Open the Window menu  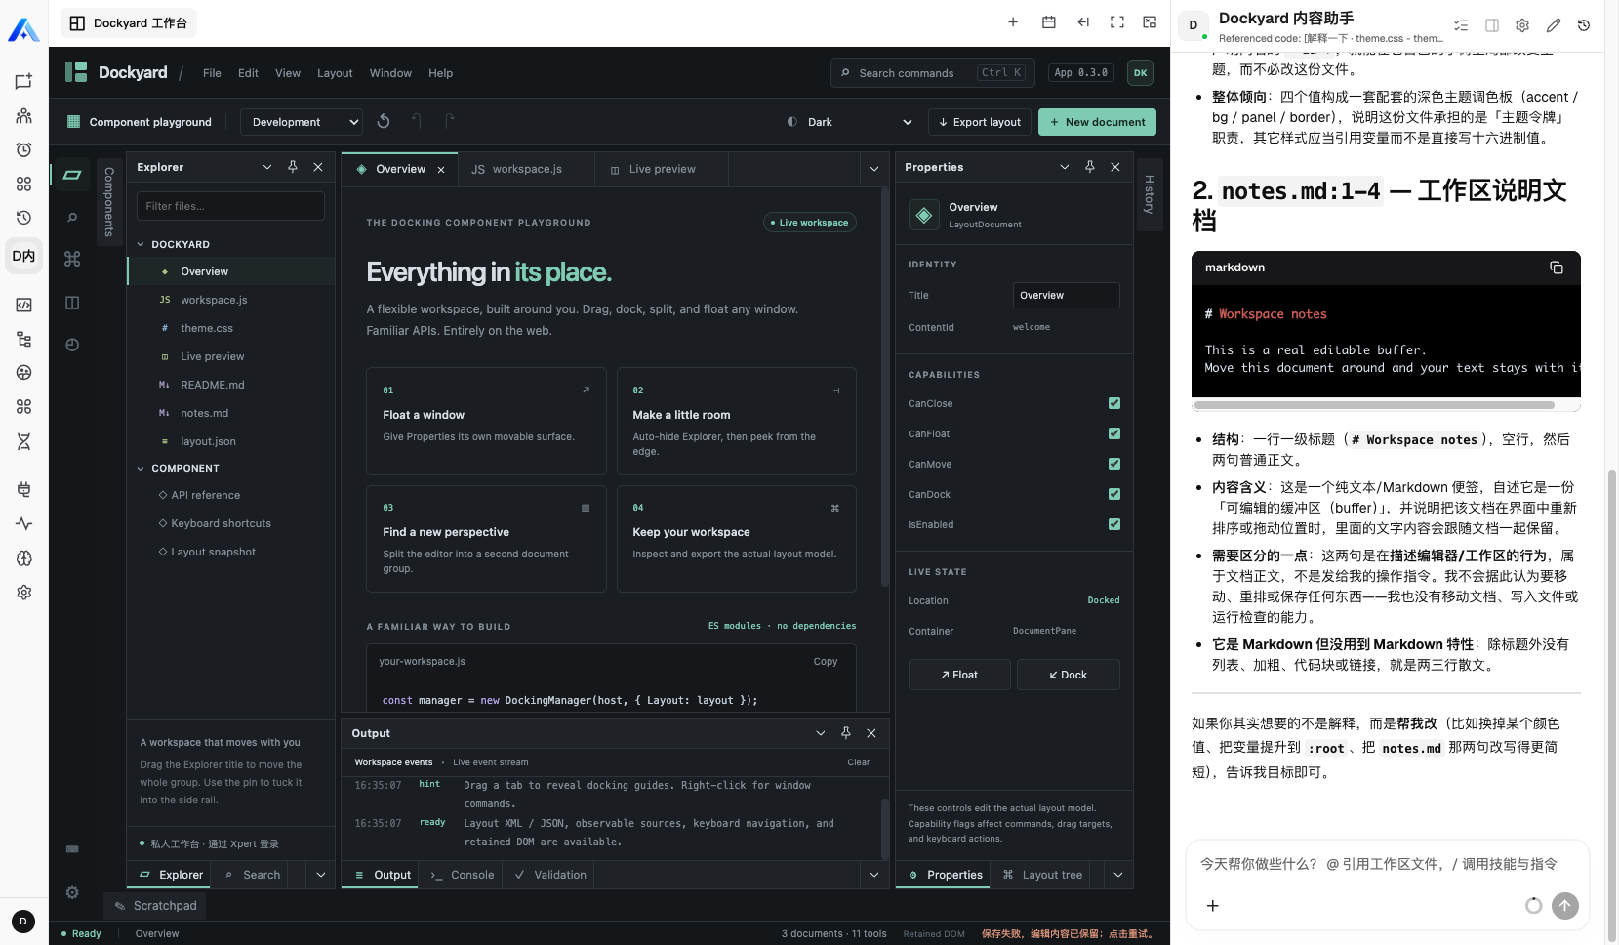coord(390,73)
